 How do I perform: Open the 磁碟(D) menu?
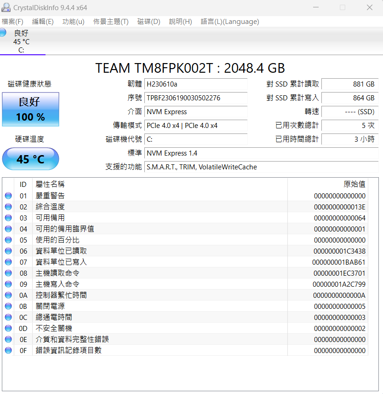point(149,22)
